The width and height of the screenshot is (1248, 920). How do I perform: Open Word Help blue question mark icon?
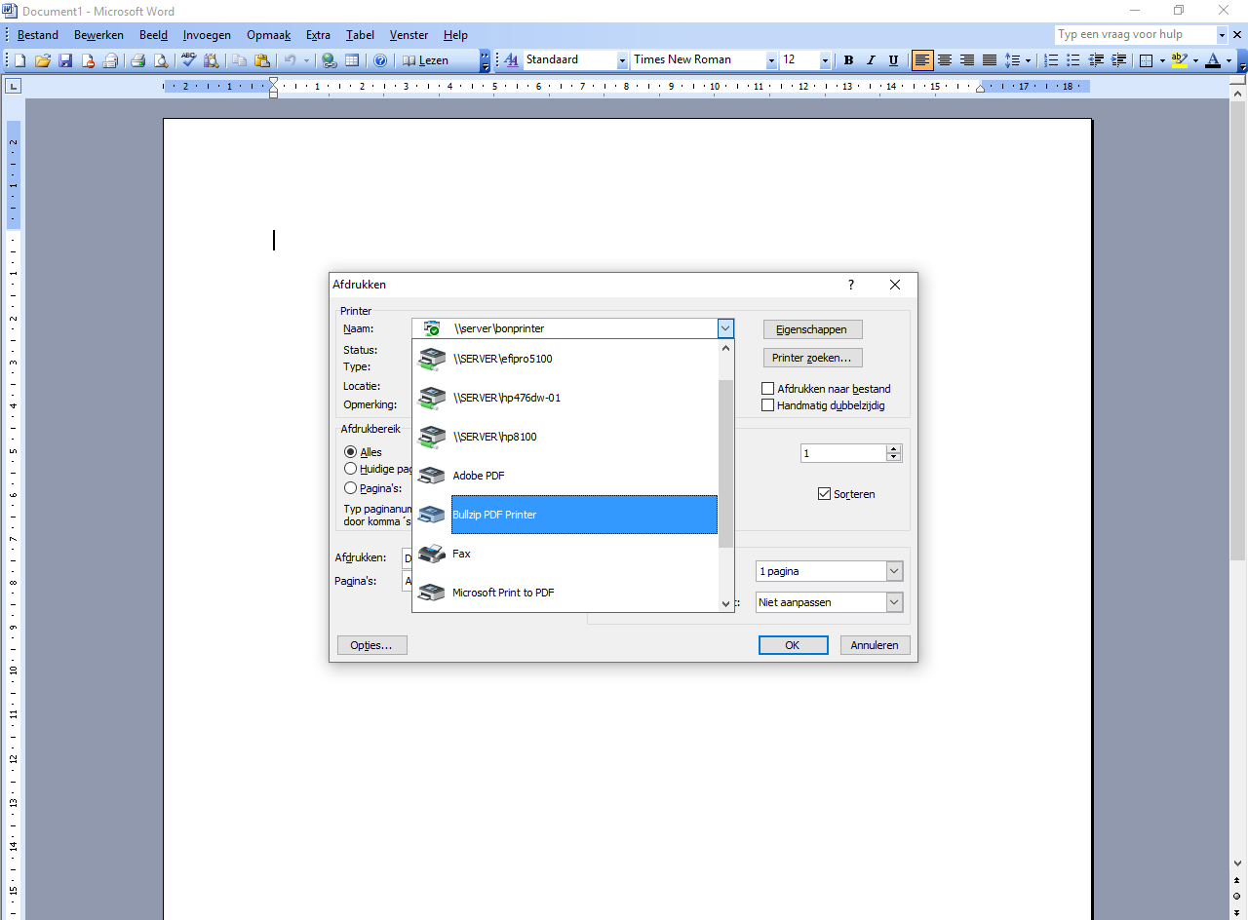(380, 60)
